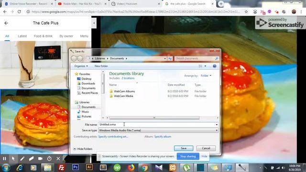Viewport: 306px width, 172px height.
Task: Go back from The Cafe Plus photos
Action: 6,23
